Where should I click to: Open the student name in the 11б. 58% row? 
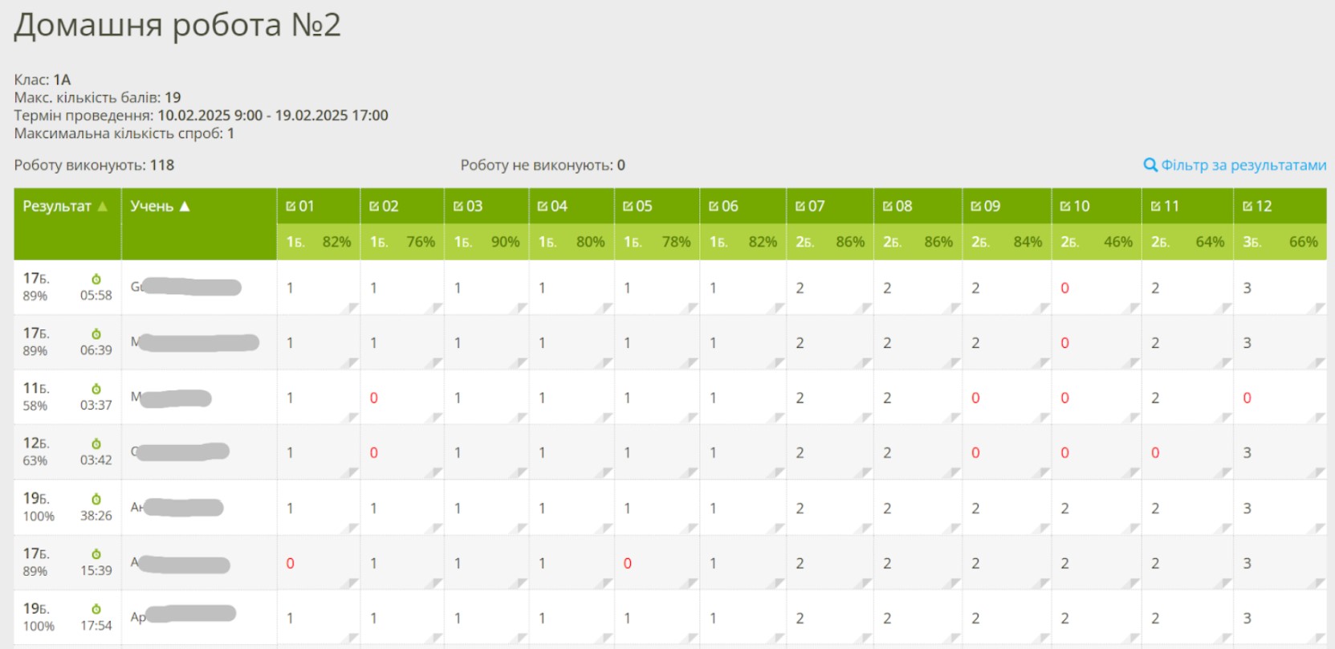(x=171, y=398)
